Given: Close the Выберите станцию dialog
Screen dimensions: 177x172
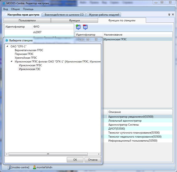Looking at the screenshot, I should (96, 40).
